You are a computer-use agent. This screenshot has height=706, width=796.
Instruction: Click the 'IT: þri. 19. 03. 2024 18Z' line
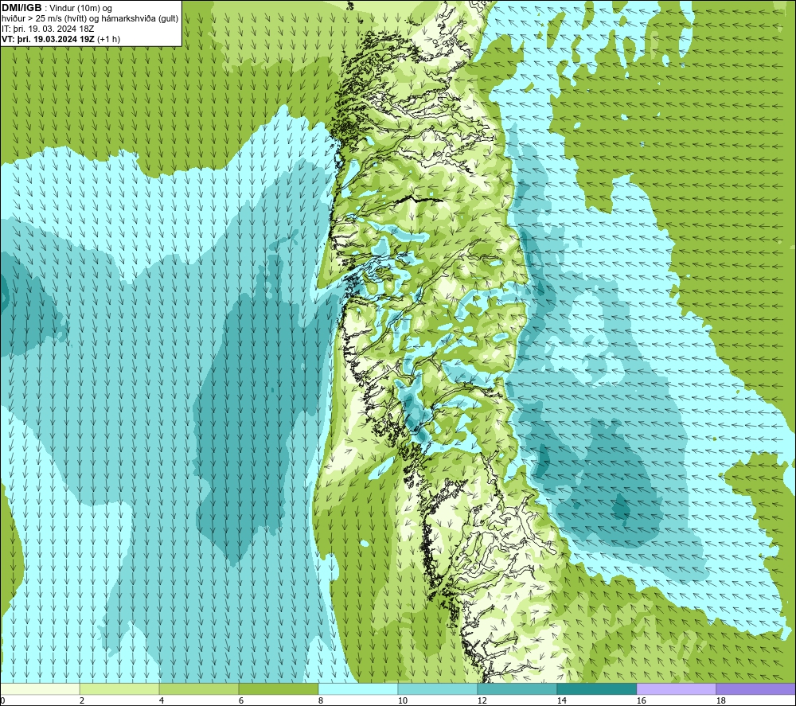49,29
